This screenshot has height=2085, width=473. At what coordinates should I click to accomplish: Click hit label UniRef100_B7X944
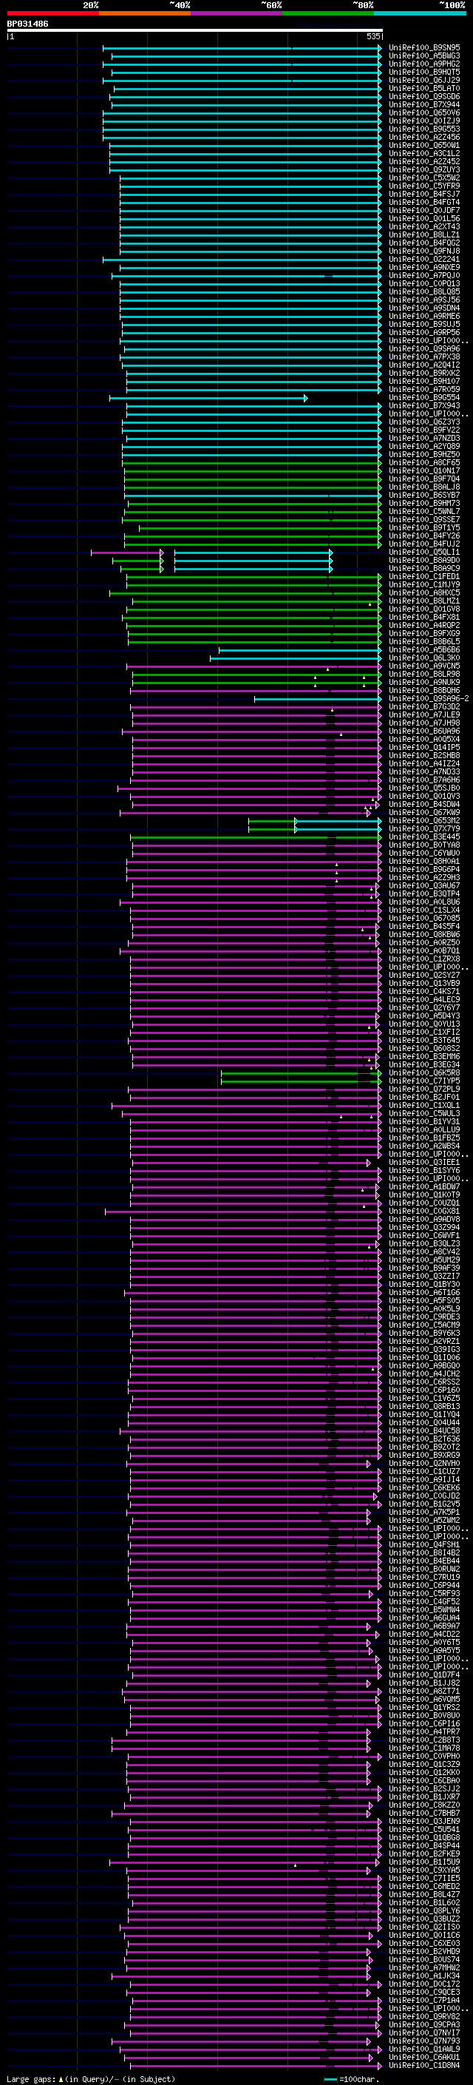[x=424, y=104]
